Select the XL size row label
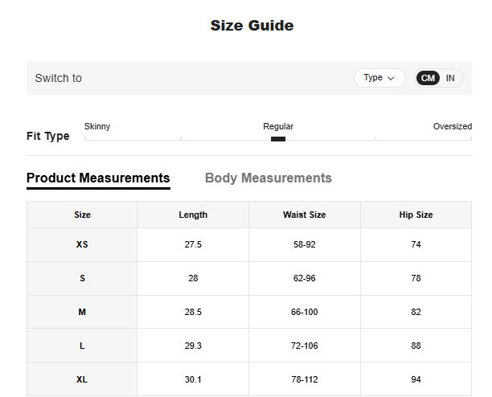The height and width of the screenshot is (397, 492). (x=82, y=379)
